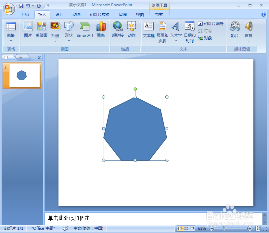This screenshot has height=233, width=269.
Task: Run spell check from status bar icon
Action: click(65, 228)
